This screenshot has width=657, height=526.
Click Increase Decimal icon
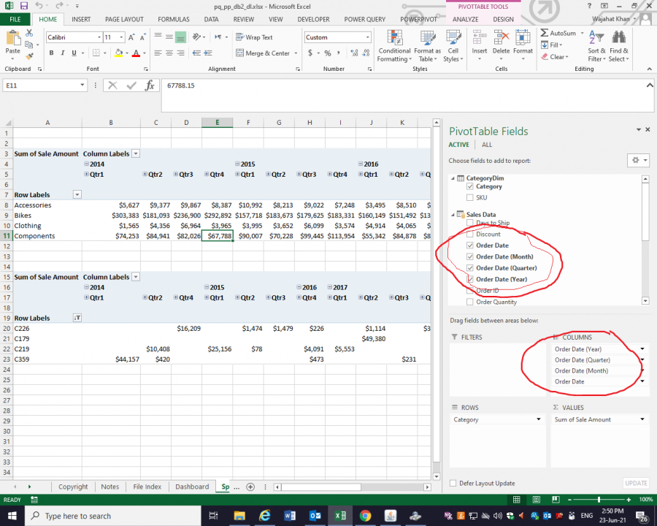(x=354, y=53)
